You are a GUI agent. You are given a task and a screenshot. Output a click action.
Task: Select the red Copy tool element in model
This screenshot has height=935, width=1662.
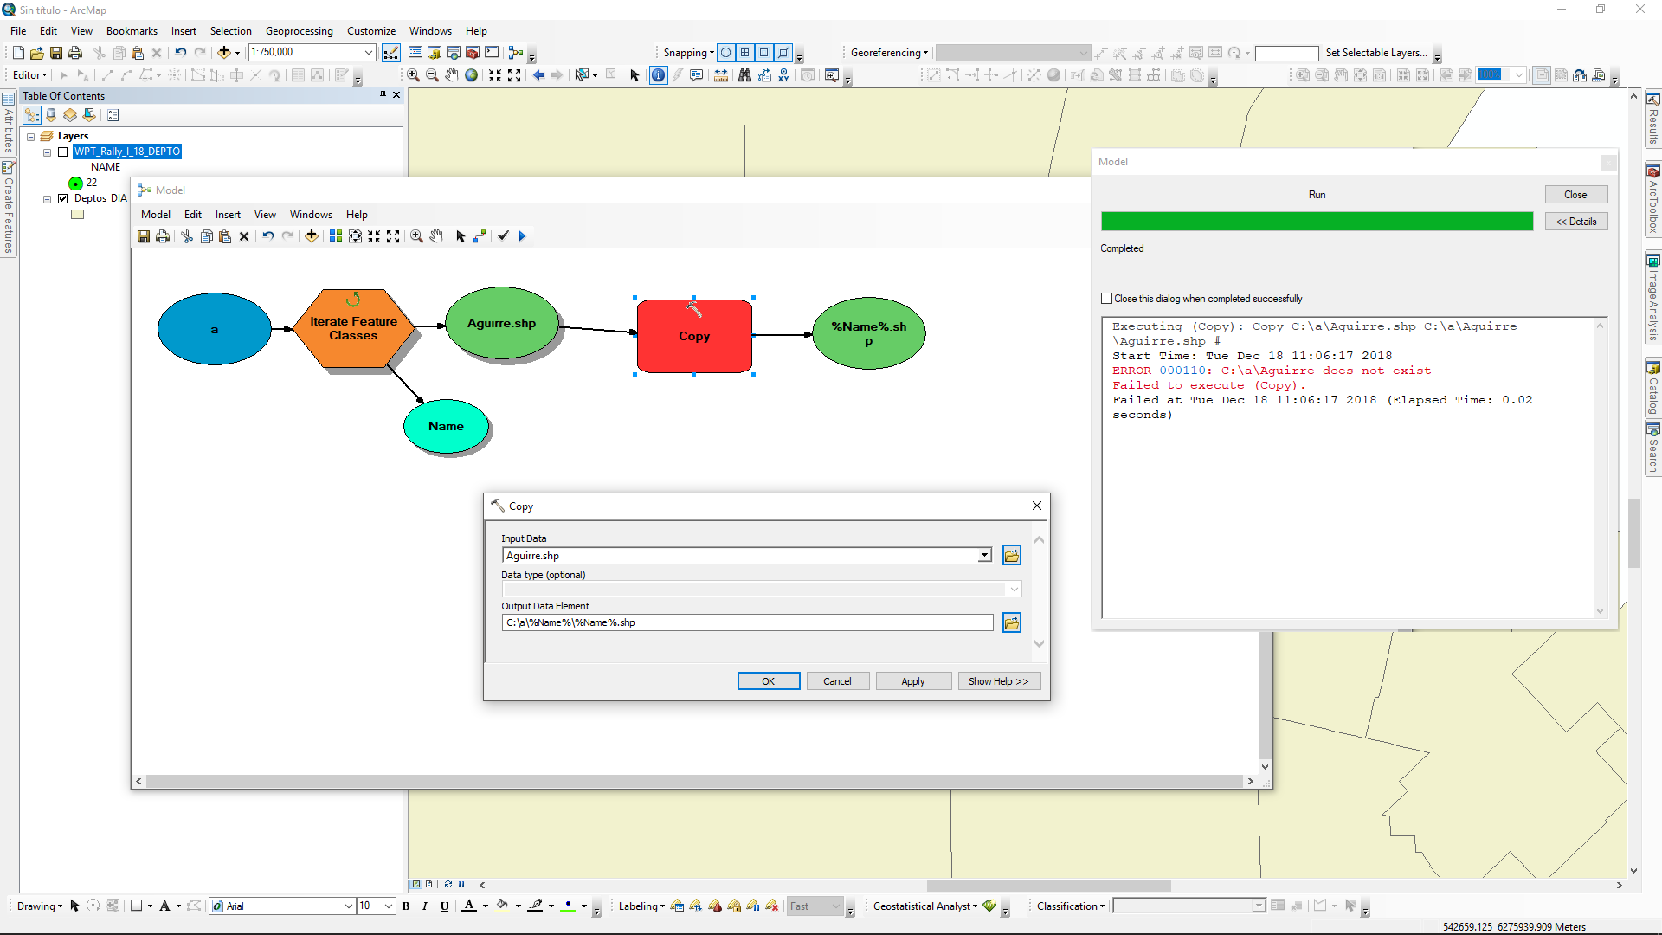694,336
